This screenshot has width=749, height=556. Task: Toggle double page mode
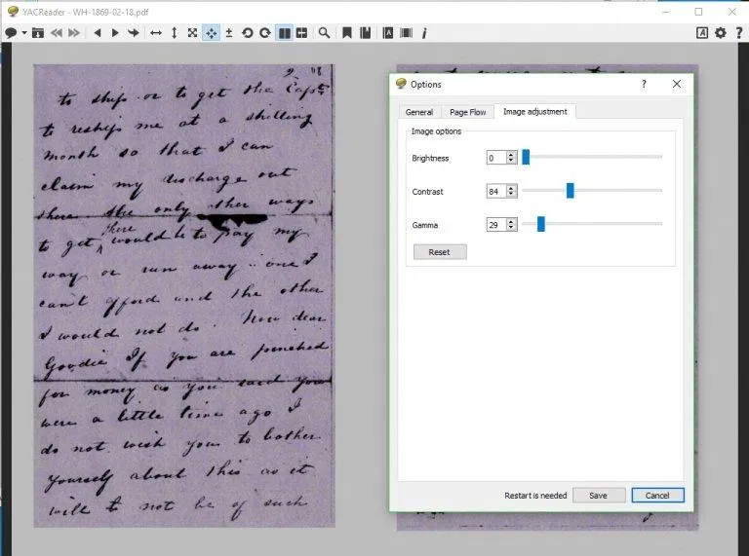click(284, 32)
